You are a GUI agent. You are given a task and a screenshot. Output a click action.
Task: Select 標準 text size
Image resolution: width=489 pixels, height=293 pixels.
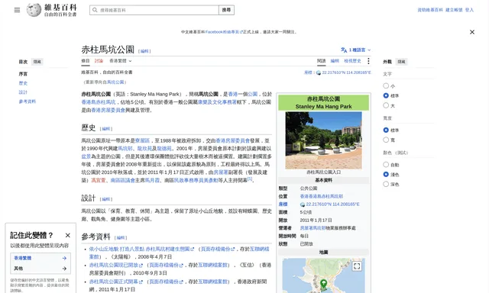point(386,95)
